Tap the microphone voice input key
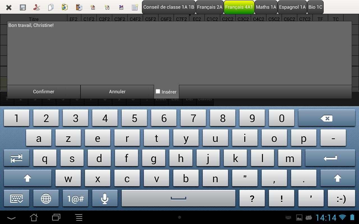Image resolution: width=359 pixels, height=224 pixels. point(105,199)
